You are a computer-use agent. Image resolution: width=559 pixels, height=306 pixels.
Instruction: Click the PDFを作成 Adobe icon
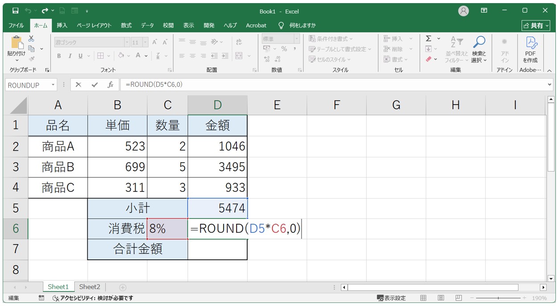530,49
